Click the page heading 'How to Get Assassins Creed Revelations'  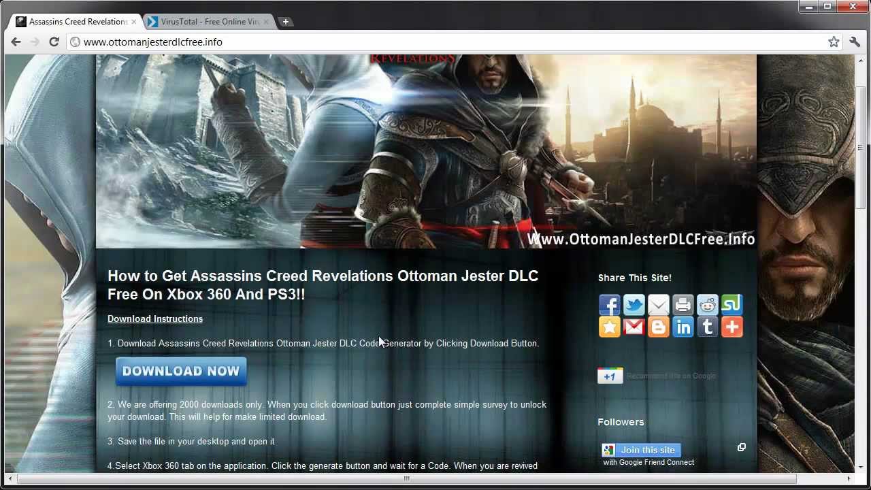(x=323, y=285)
